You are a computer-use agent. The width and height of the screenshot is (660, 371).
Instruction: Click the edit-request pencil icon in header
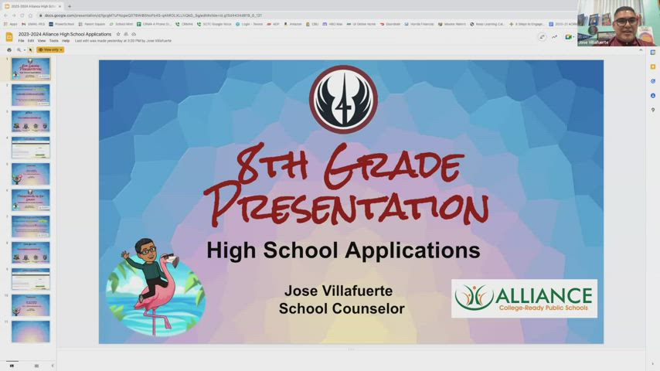tap(543, 37)
